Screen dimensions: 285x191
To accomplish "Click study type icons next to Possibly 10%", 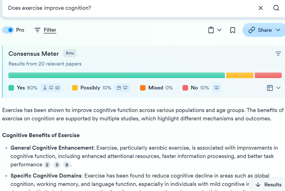I will pos(122,88).
